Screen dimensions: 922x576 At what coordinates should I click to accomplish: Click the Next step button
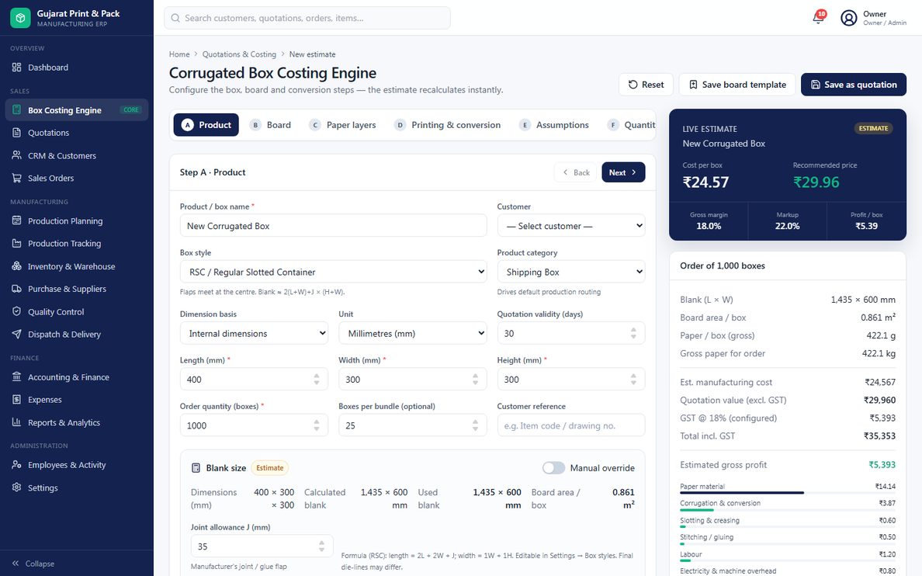(623, 172)
